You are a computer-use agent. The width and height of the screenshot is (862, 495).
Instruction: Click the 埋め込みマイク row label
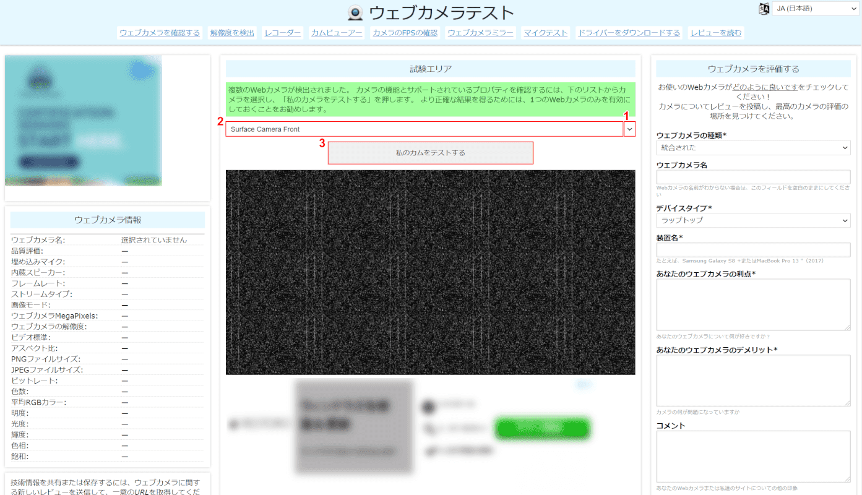tap(38, 262)
